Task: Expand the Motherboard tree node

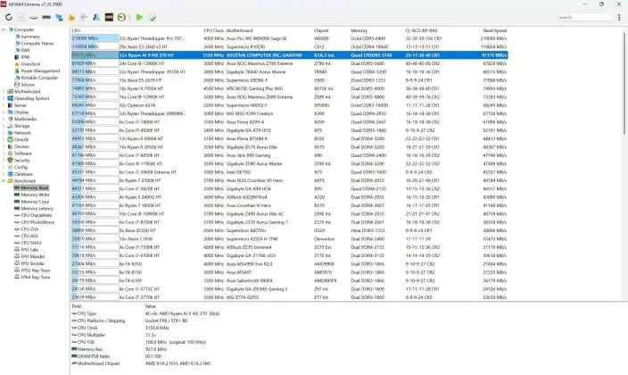Action: (x=4, y=91)
